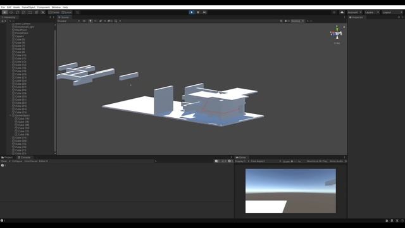Viewport: 405px width, 228px height.
Task: Open the Console Clear options arrow
Action: pyautogui.click(x=9, y=161)
